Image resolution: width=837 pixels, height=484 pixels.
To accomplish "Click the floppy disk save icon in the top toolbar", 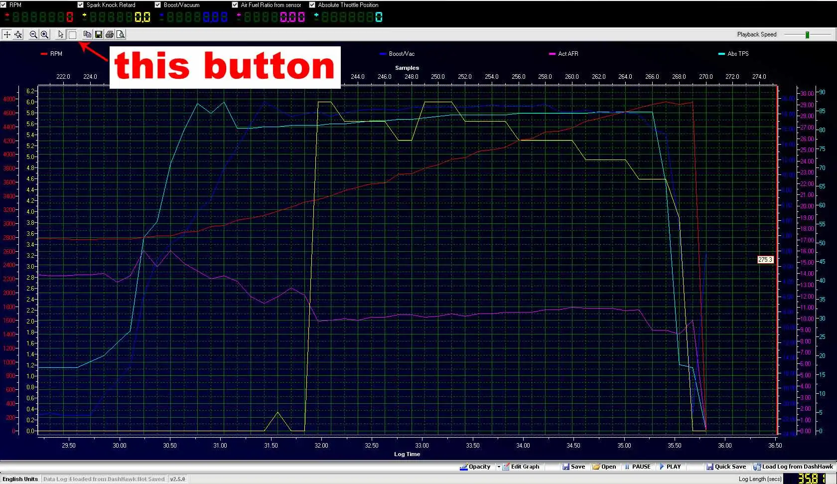I will pyautogui.click(x=98, y=34).
